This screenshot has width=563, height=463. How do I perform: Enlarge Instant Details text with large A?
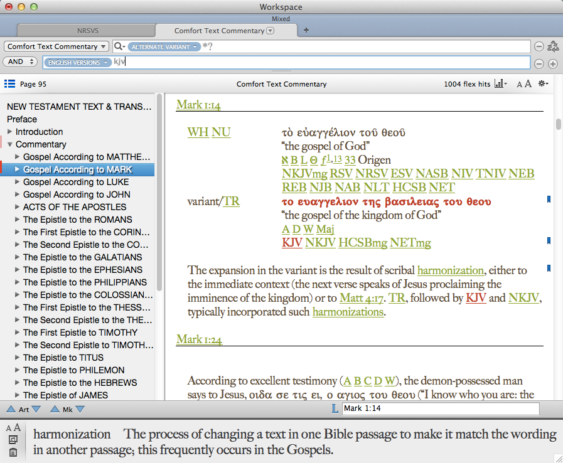[x=17, y=427]
